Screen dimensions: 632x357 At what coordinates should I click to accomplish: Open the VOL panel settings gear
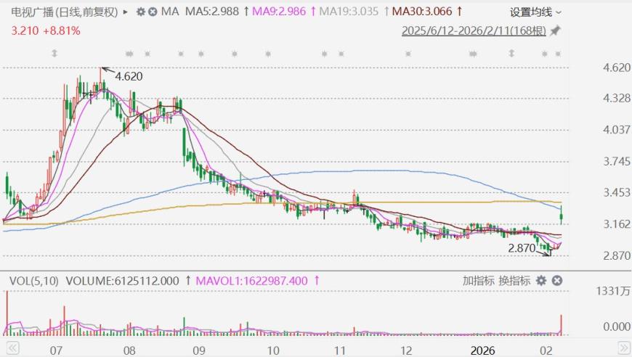point(542,281)
